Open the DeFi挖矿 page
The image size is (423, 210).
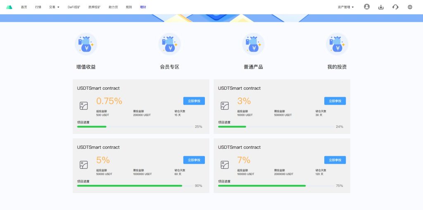coord(74,7)
